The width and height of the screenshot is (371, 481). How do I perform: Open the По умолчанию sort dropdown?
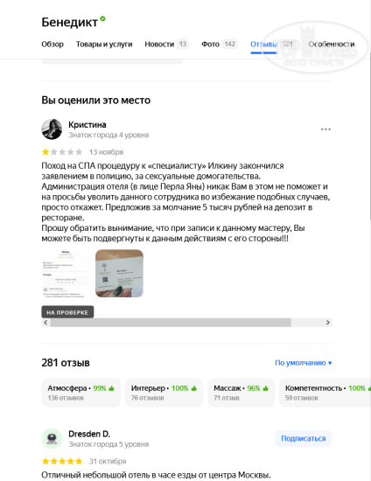(303, 363)
